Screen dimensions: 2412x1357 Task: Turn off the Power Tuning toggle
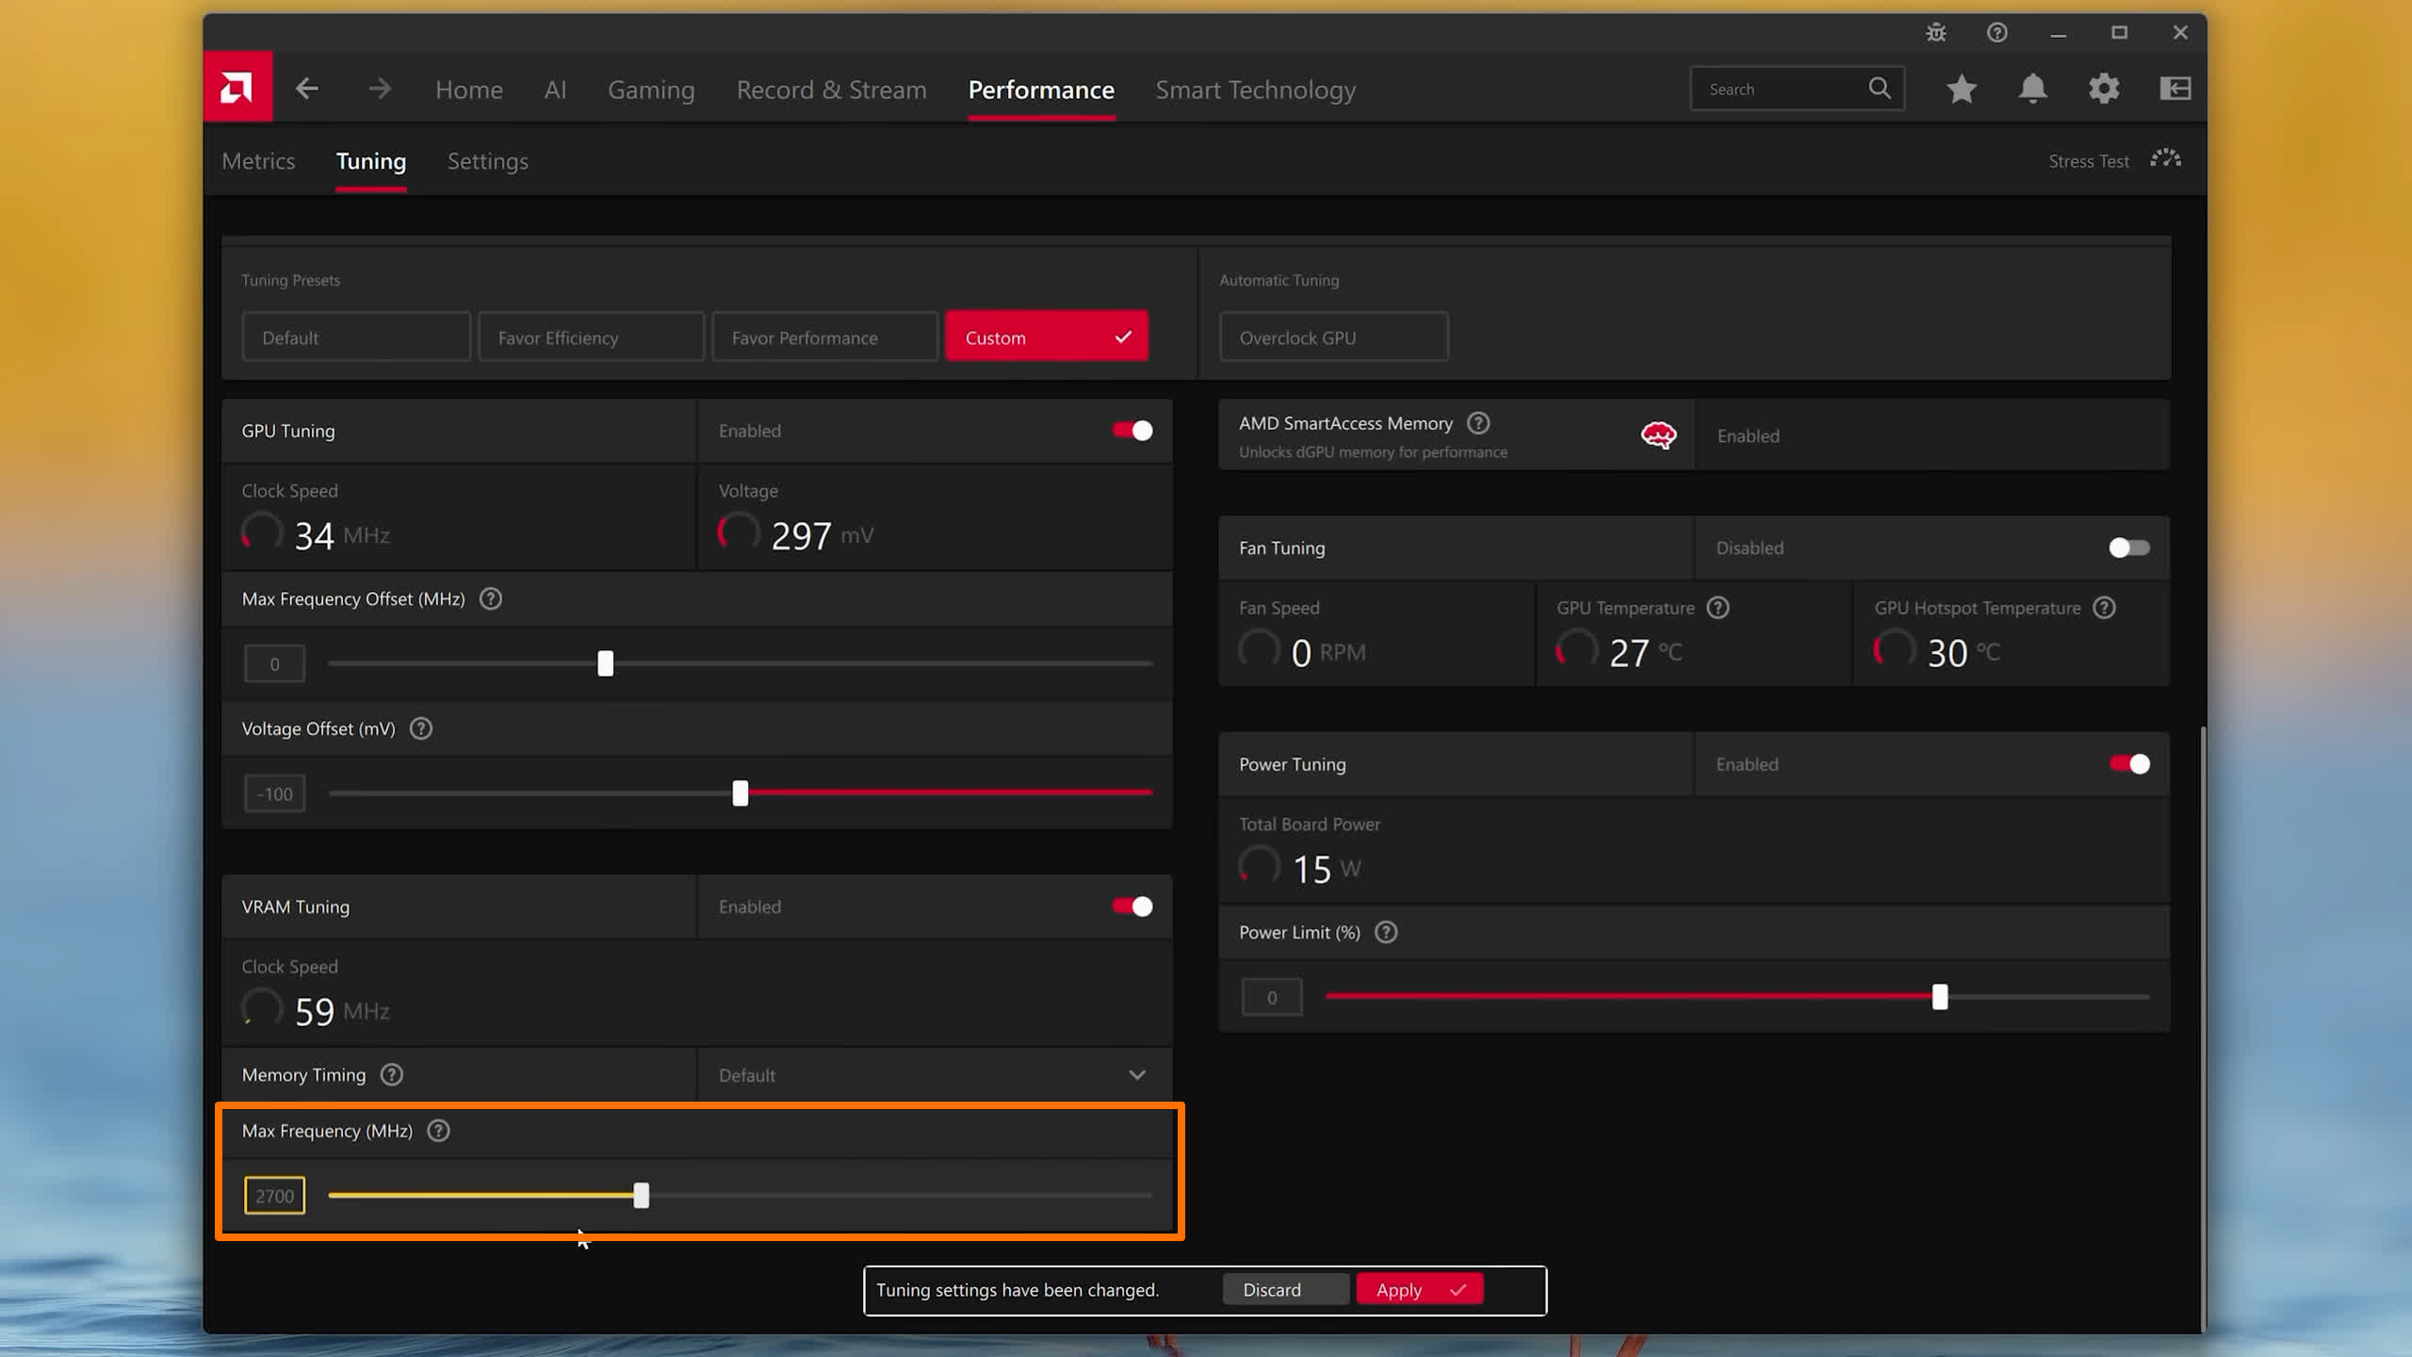point(2129,764)
